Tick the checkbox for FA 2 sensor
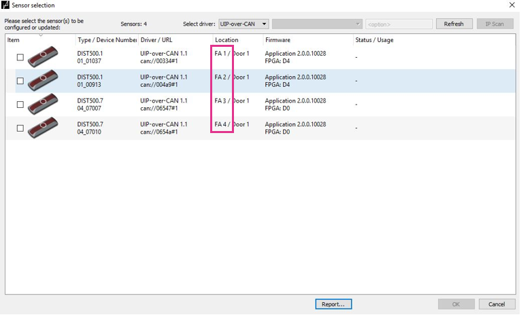521x315 pixels. tap(20, 81)
